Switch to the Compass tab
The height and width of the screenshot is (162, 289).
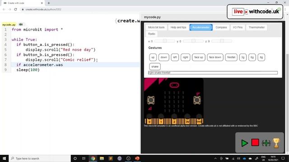click(221, 27)
